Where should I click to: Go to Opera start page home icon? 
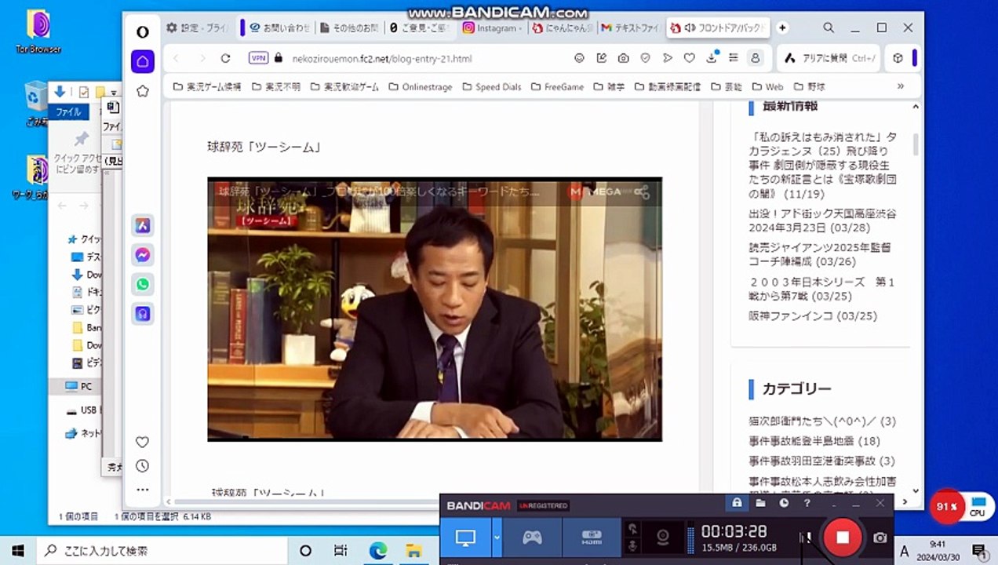click(142, 60)
